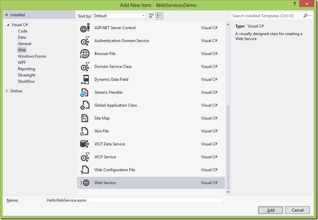Click the ASP.NET Server Control template icon
The image size is (318, 220).
[85, 28]
